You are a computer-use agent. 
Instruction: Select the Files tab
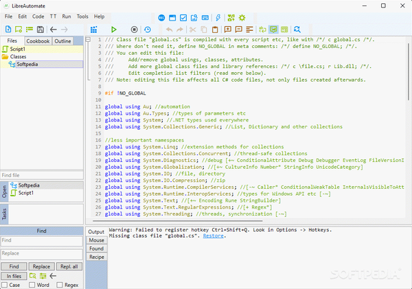tap(12, 41)
